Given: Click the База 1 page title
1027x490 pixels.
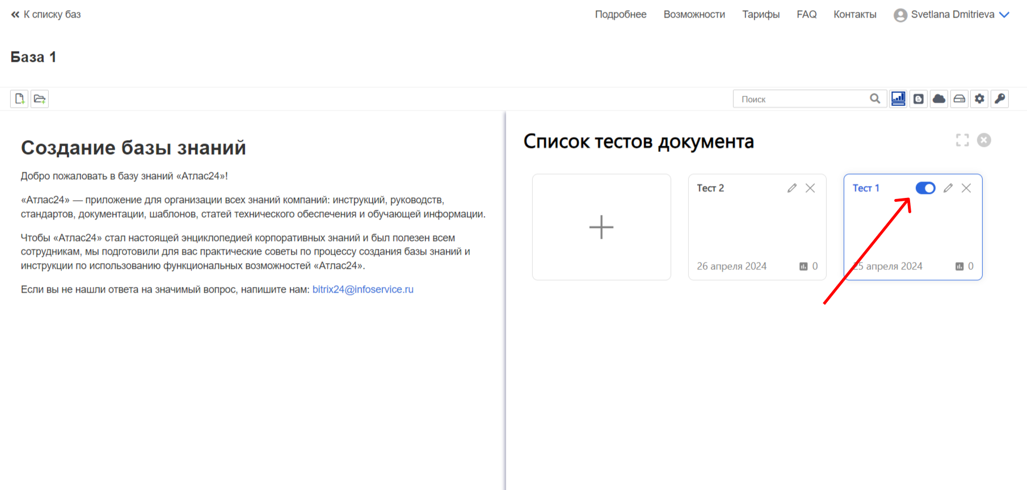Looking at the screenshot, I should 33,57.
